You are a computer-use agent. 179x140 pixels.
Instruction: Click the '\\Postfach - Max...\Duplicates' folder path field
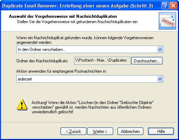(x=102, y=61)
